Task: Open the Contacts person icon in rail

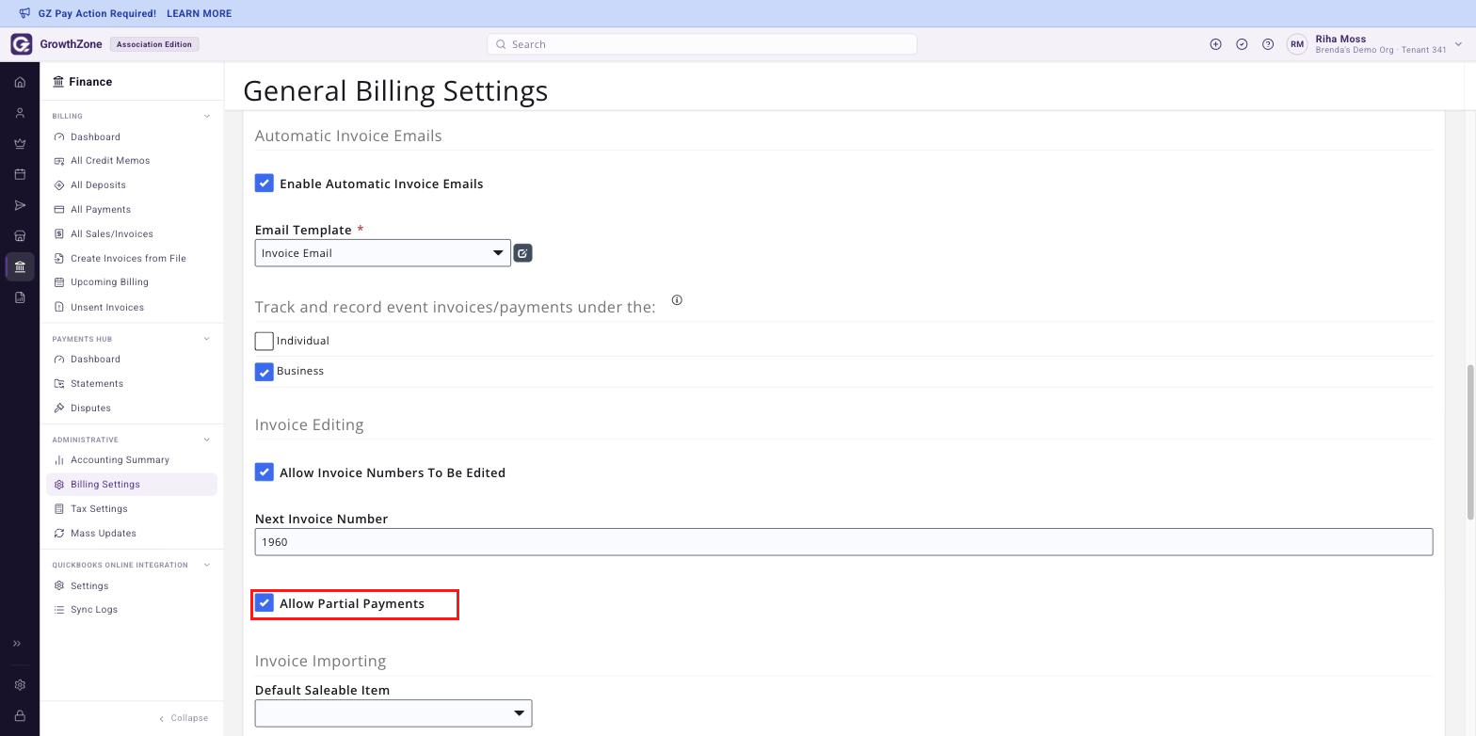Action: 20,113
